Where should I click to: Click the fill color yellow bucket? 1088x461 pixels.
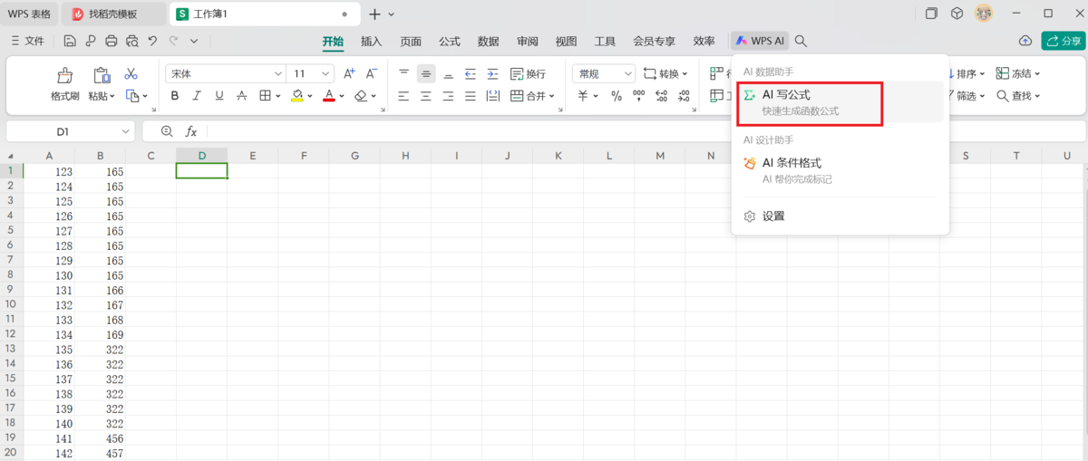(296, 95)
